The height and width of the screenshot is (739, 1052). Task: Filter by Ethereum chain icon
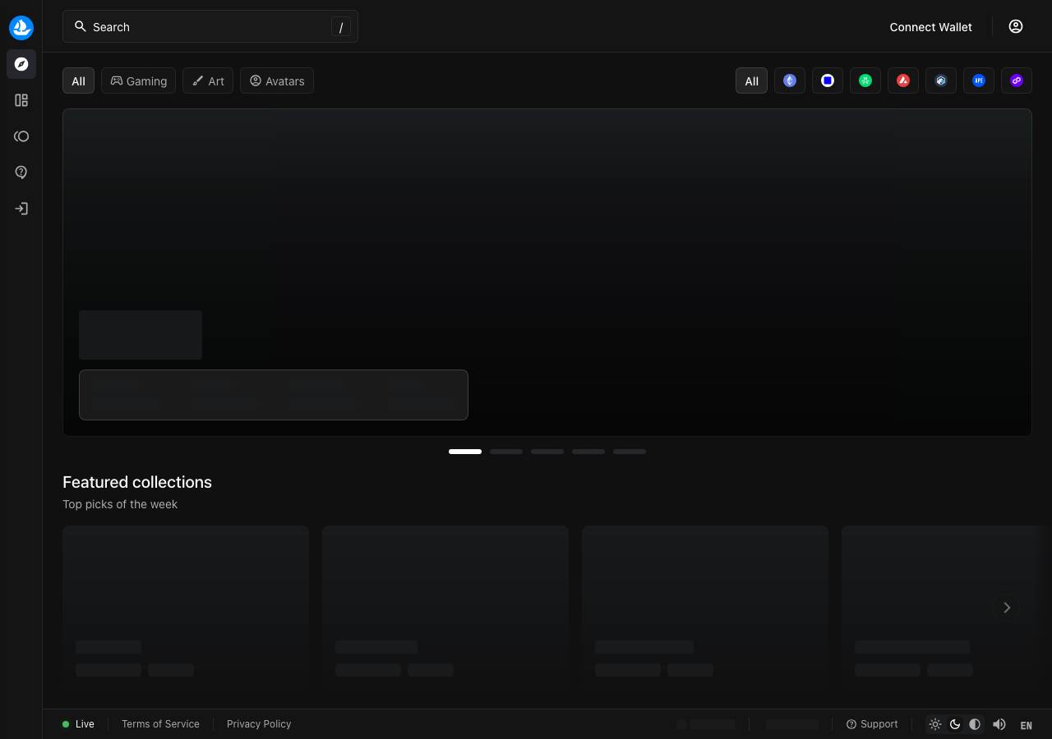pos(790,80)
